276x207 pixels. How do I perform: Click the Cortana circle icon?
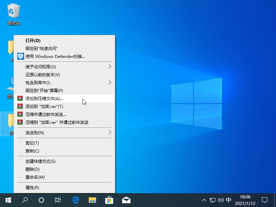[41, 200]
